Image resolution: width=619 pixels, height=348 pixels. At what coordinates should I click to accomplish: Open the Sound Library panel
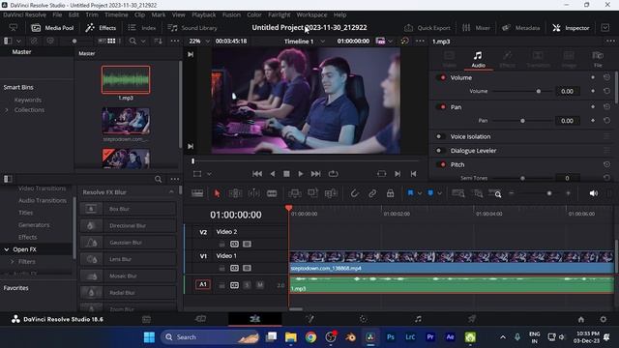click(192, 28)
